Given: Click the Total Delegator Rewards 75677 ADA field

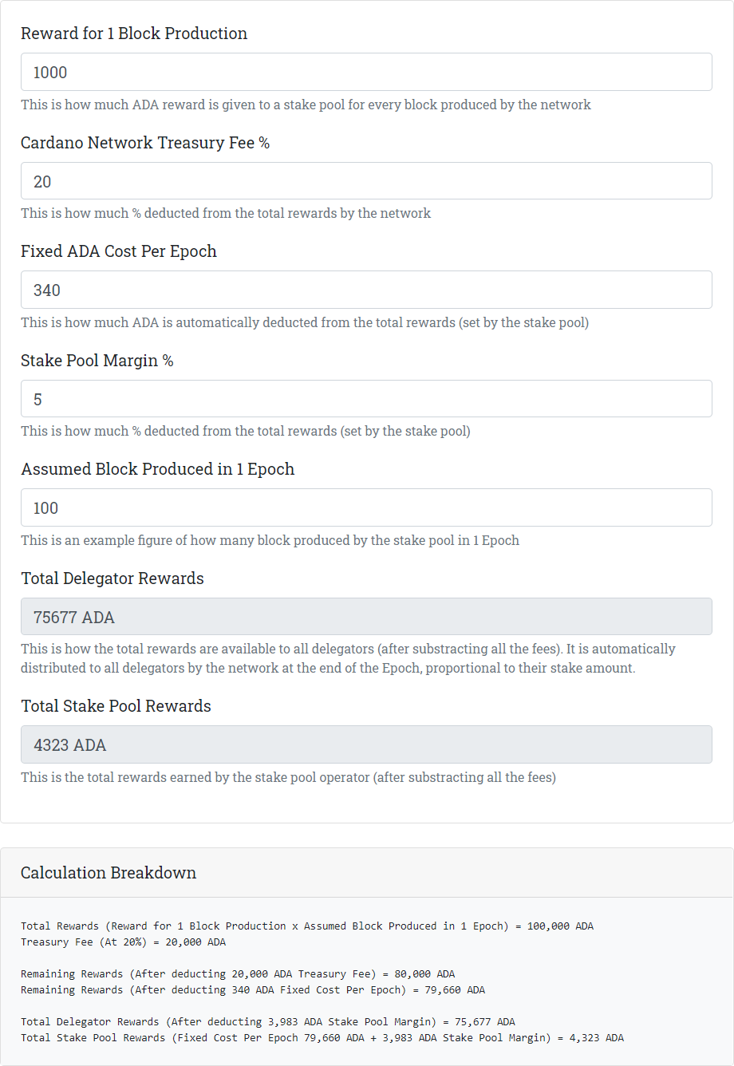Looking at the screenshot, I should click(x=366, y=617).
